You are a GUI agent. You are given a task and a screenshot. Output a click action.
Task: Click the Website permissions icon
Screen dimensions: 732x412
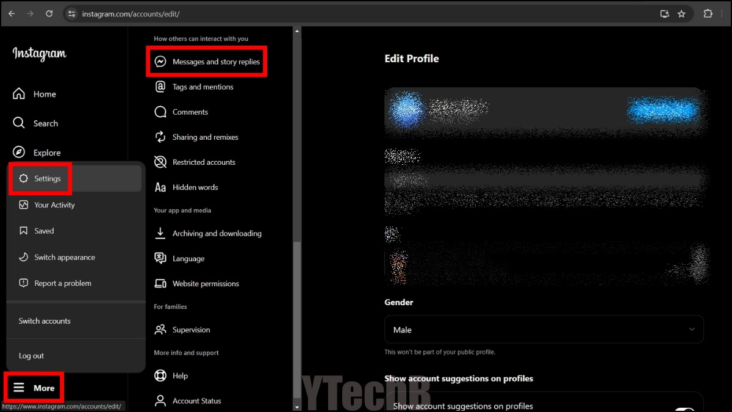pyautogui.click(x=160, y=283)
